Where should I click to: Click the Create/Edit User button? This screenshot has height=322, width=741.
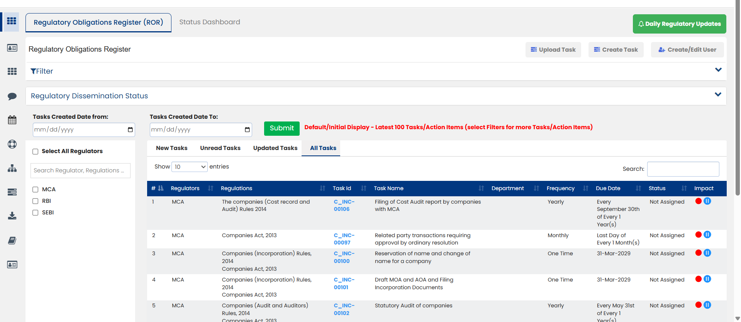tap(687, 50)
